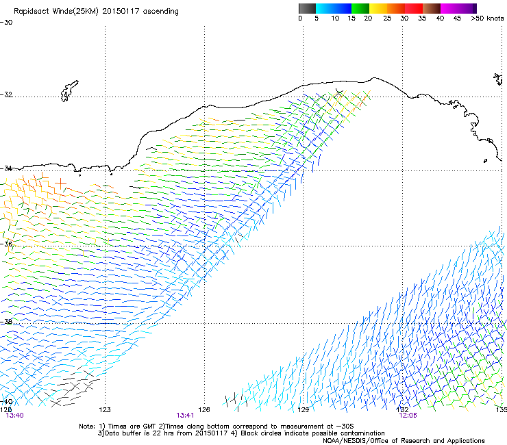Click the note about black circles and contamination

coord(308,433)
